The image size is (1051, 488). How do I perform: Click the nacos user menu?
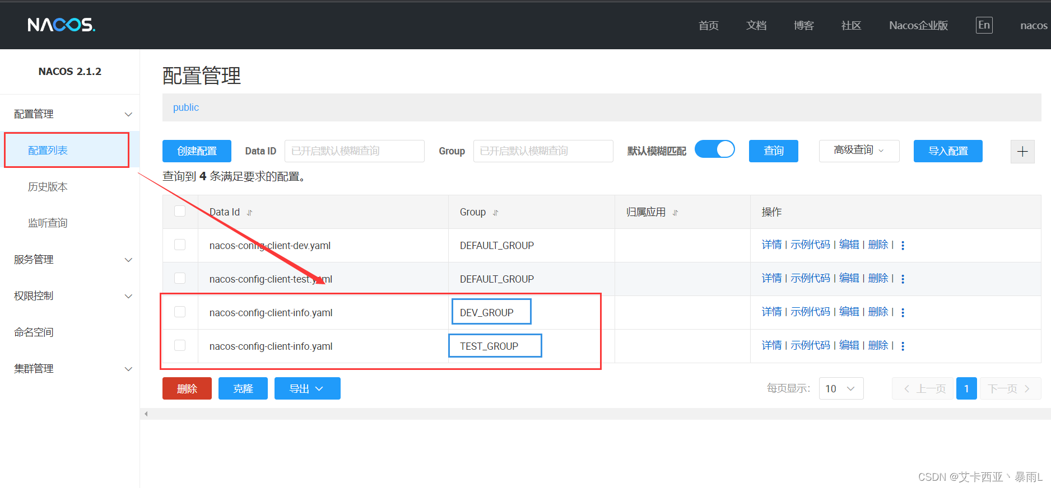tap(1034, 25)
